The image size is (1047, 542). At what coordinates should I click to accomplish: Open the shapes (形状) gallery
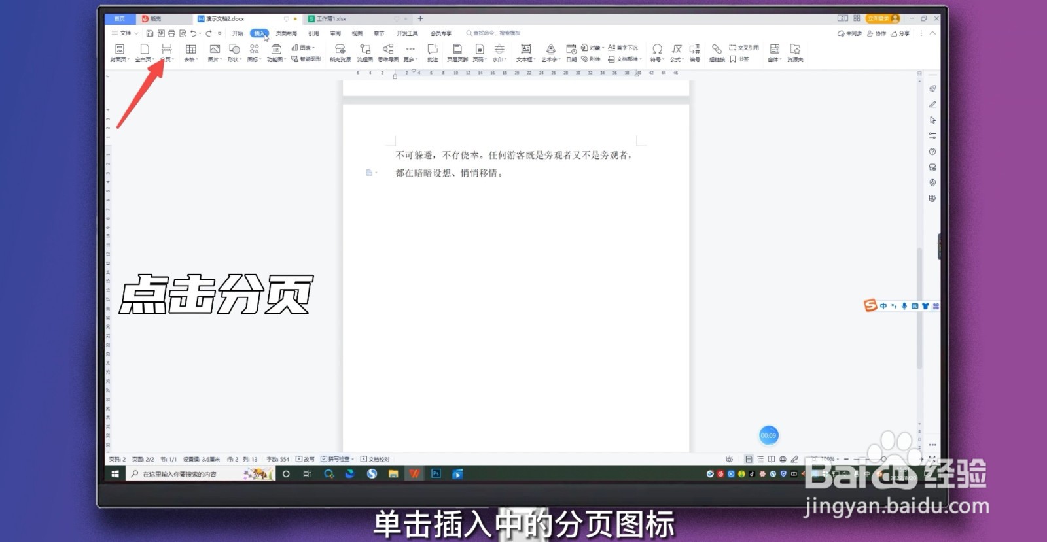pyautogui.click(x=234, y=53)
